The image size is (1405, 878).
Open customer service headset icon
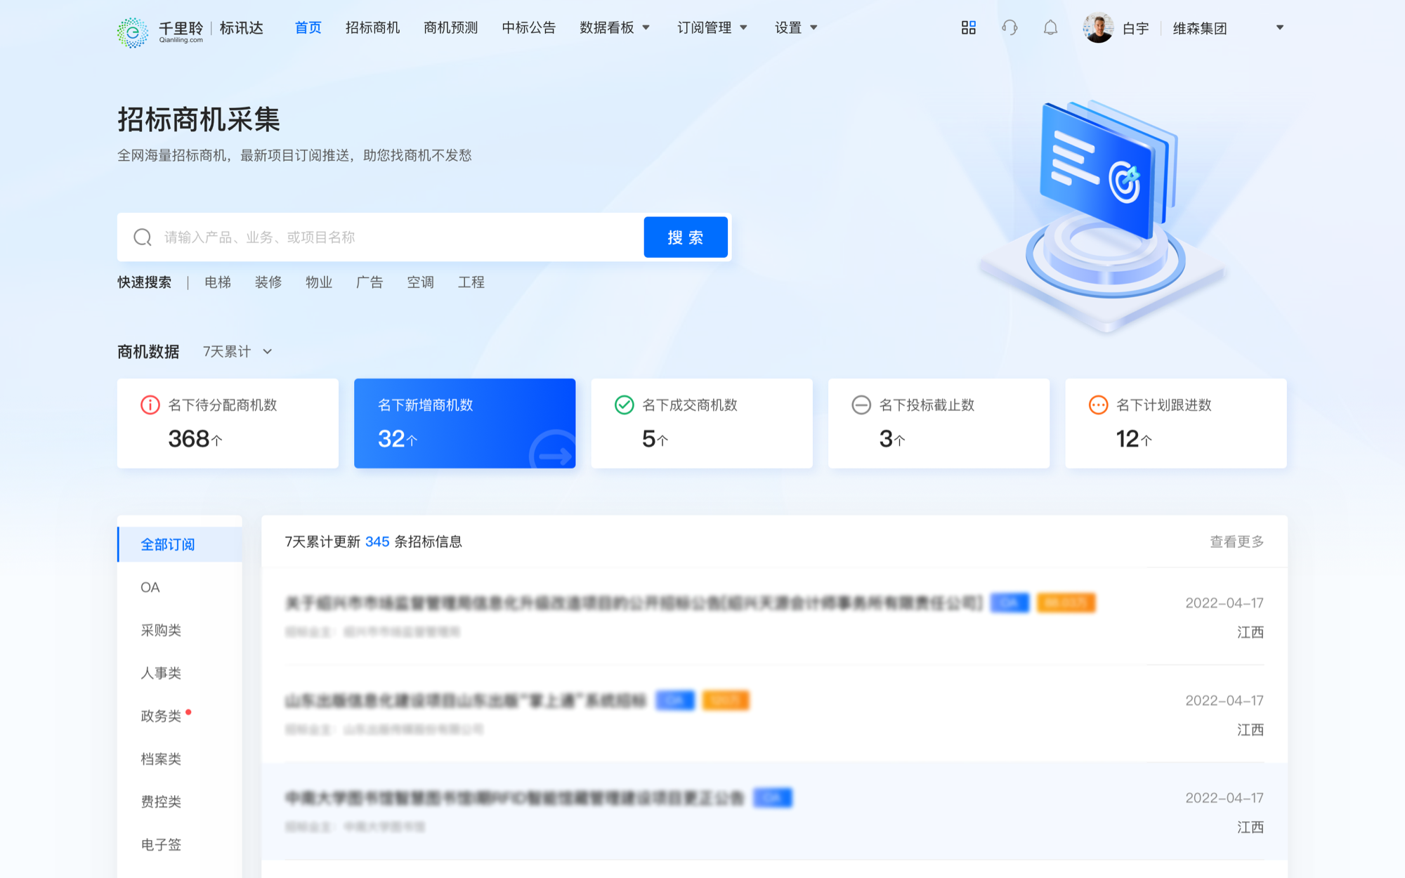pos(1009,27)
